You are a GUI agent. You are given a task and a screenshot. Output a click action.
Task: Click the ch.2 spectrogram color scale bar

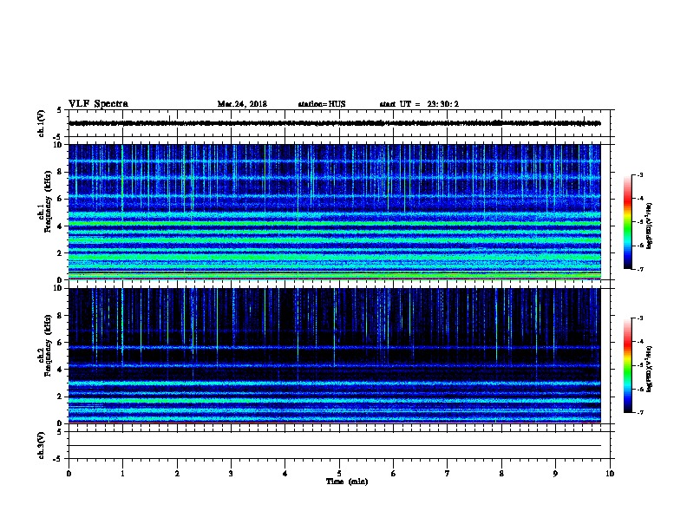click(x=628, y=365)
